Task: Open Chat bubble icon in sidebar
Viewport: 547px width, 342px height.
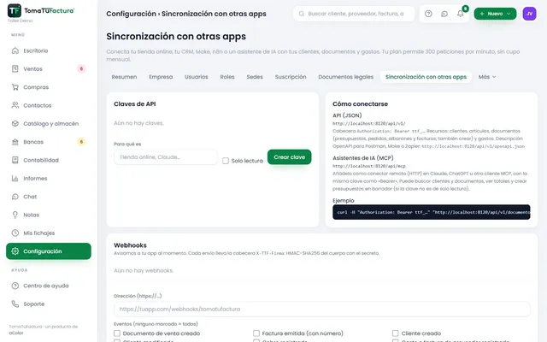Action: [x=15, y=197]
